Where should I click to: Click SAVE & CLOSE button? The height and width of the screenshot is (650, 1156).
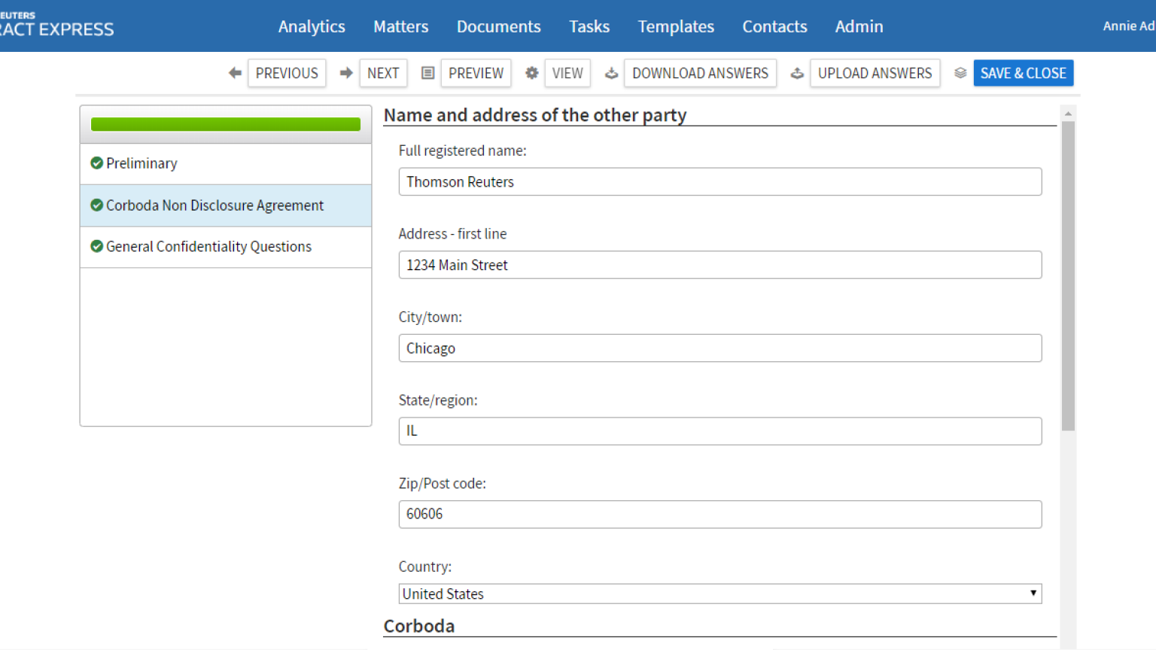coord(1024,73)
